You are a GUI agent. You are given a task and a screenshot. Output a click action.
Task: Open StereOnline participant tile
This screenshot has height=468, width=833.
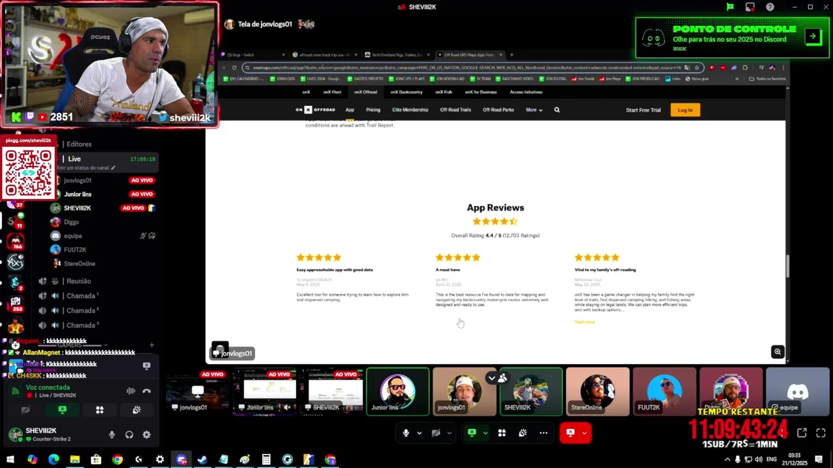coord(597,391)
